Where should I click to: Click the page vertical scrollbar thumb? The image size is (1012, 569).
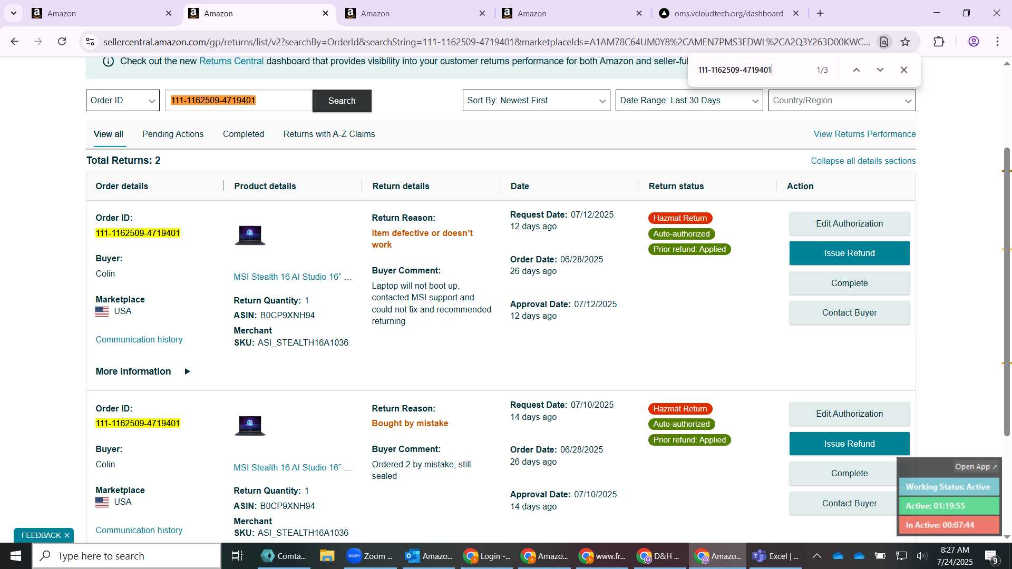(1007, 292)
